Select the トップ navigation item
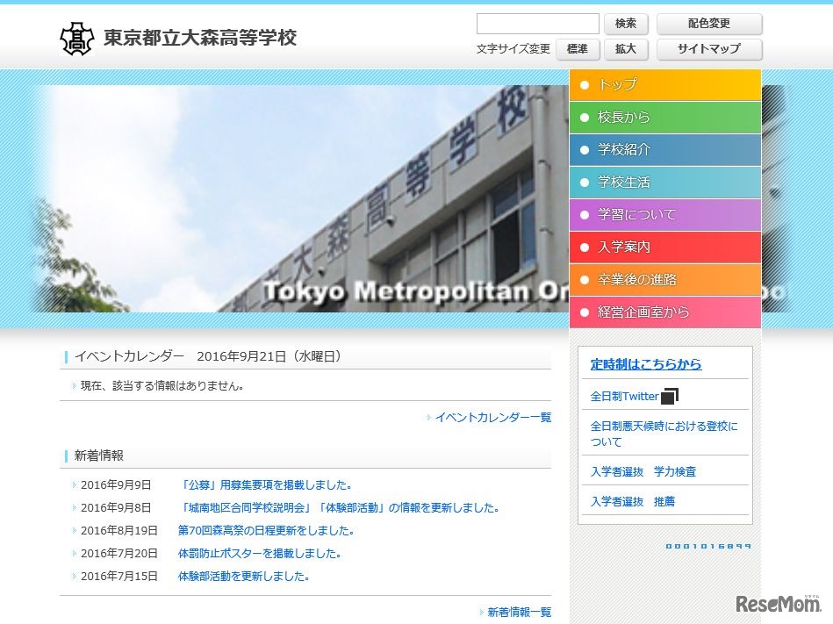 pyautogui.click(x=664, y=84)
